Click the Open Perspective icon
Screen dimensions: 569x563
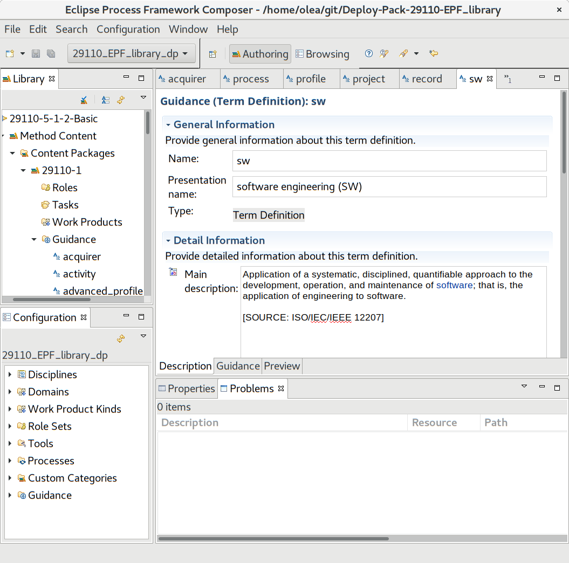pyautogui.click(x=213, y=54)
